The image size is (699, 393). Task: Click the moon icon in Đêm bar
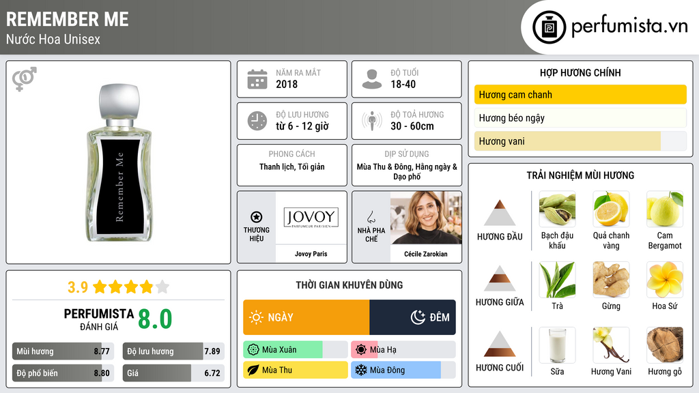(418, 317)
